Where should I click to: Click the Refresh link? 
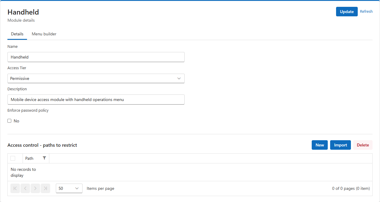[366, 12]
